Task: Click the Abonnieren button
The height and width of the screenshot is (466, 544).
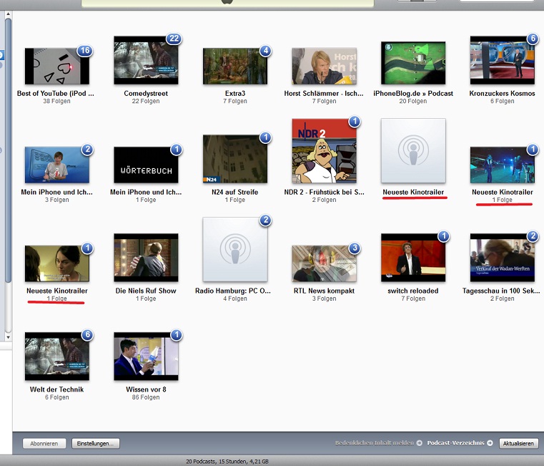Action: click(44, 443)
